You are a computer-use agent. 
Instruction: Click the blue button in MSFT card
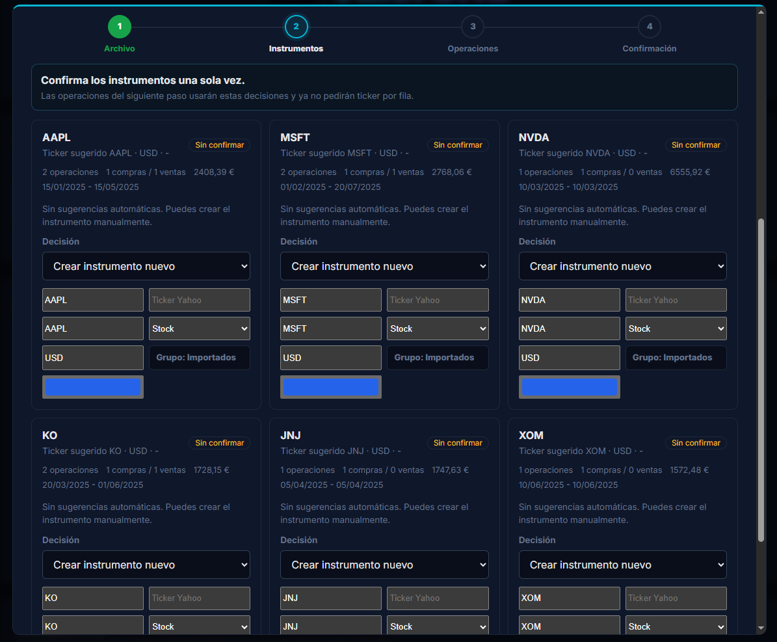[331, 387]
